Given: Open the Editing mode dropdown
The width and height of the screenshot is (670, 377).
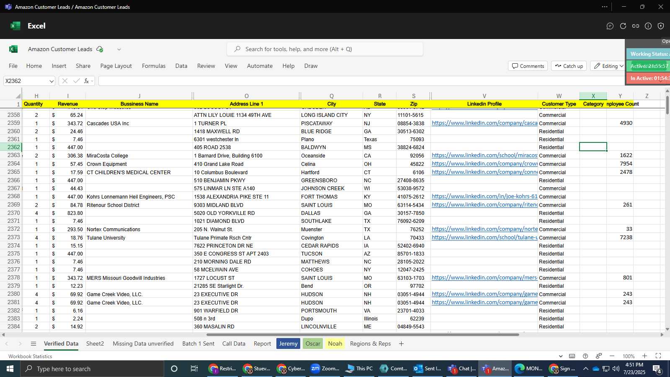Looking at the screenshot, I should click(608, 66).
